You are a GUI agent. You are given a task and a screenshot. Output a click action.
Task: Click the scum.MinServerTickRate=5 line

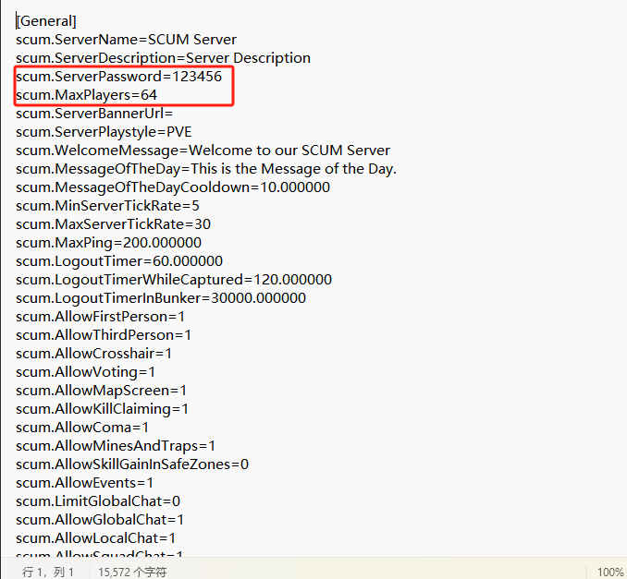pos(107,206)
